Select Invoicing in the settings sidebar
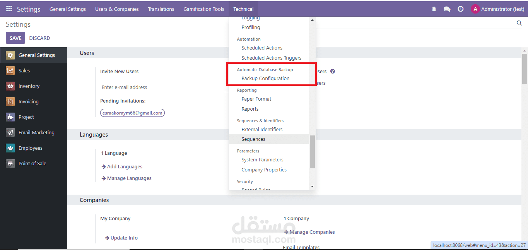The height and width of the screenshot is (250, 528). tap(34, 101)
